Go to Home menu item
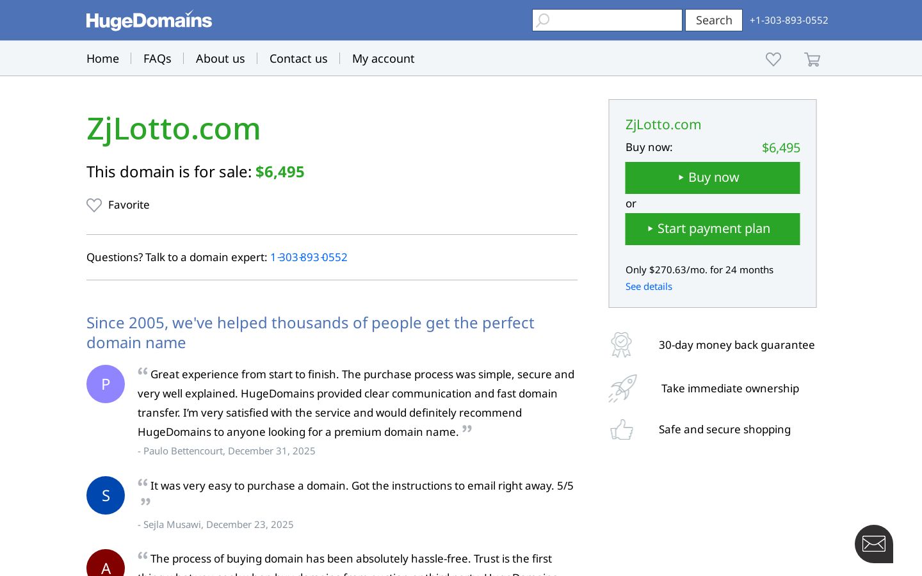 point(102,58)
